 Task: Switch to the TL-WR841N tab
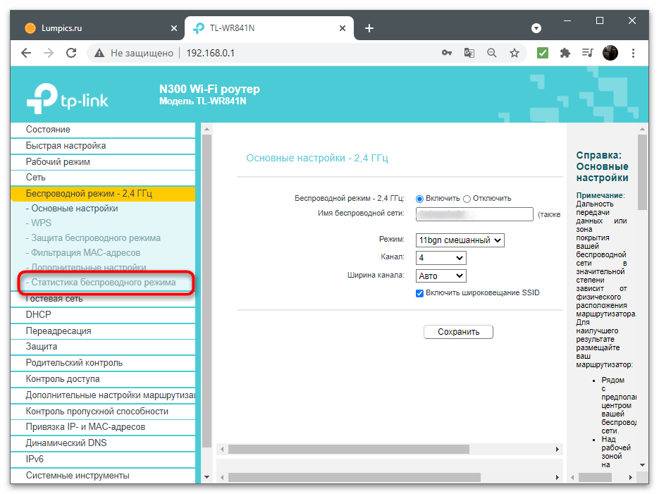(x=269, y=28)
